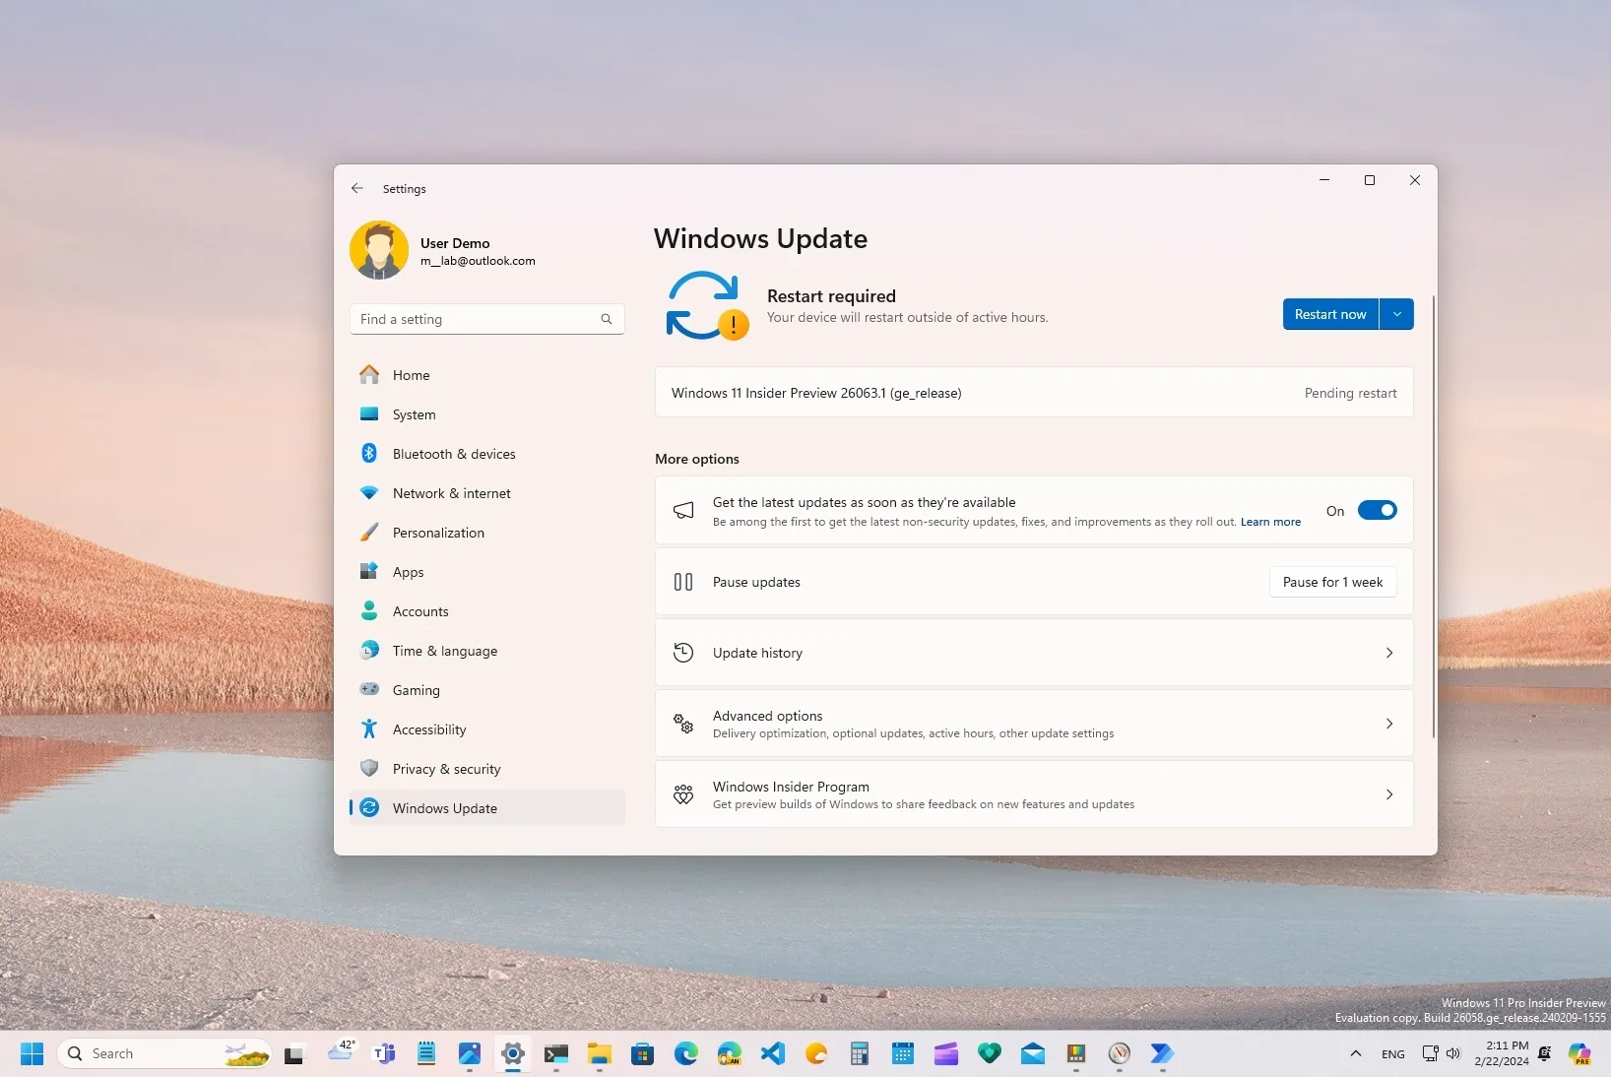Go to Home in Settings sidebar
The image size is (1611, 1077).
(487, 375)
